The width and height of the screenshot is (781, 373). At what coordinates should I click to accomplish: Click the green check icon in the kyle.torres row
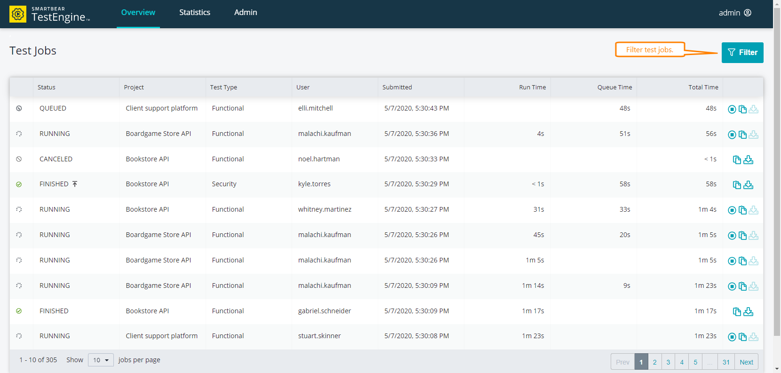point(19,184)
